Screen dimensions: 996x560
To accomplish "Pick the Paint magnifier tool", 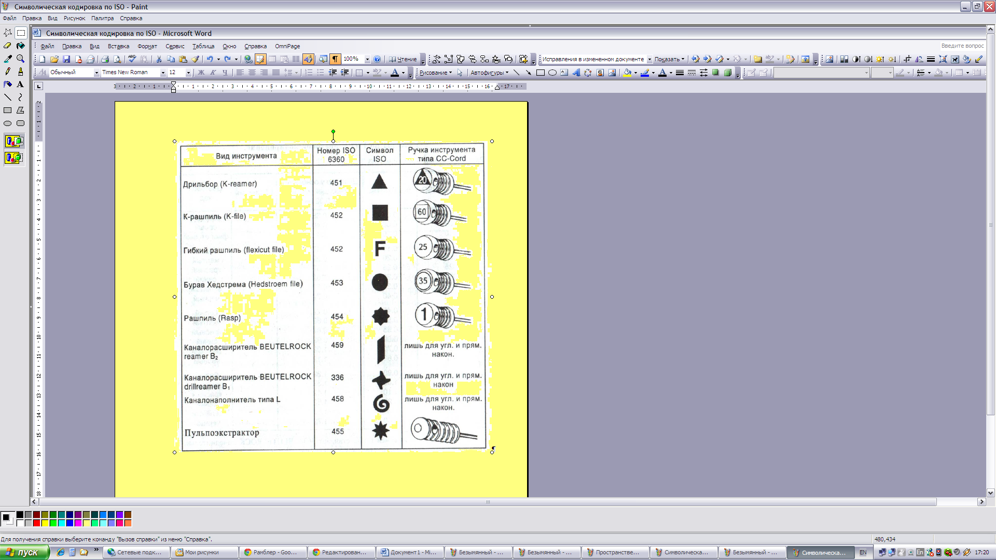I will [20, 59].
